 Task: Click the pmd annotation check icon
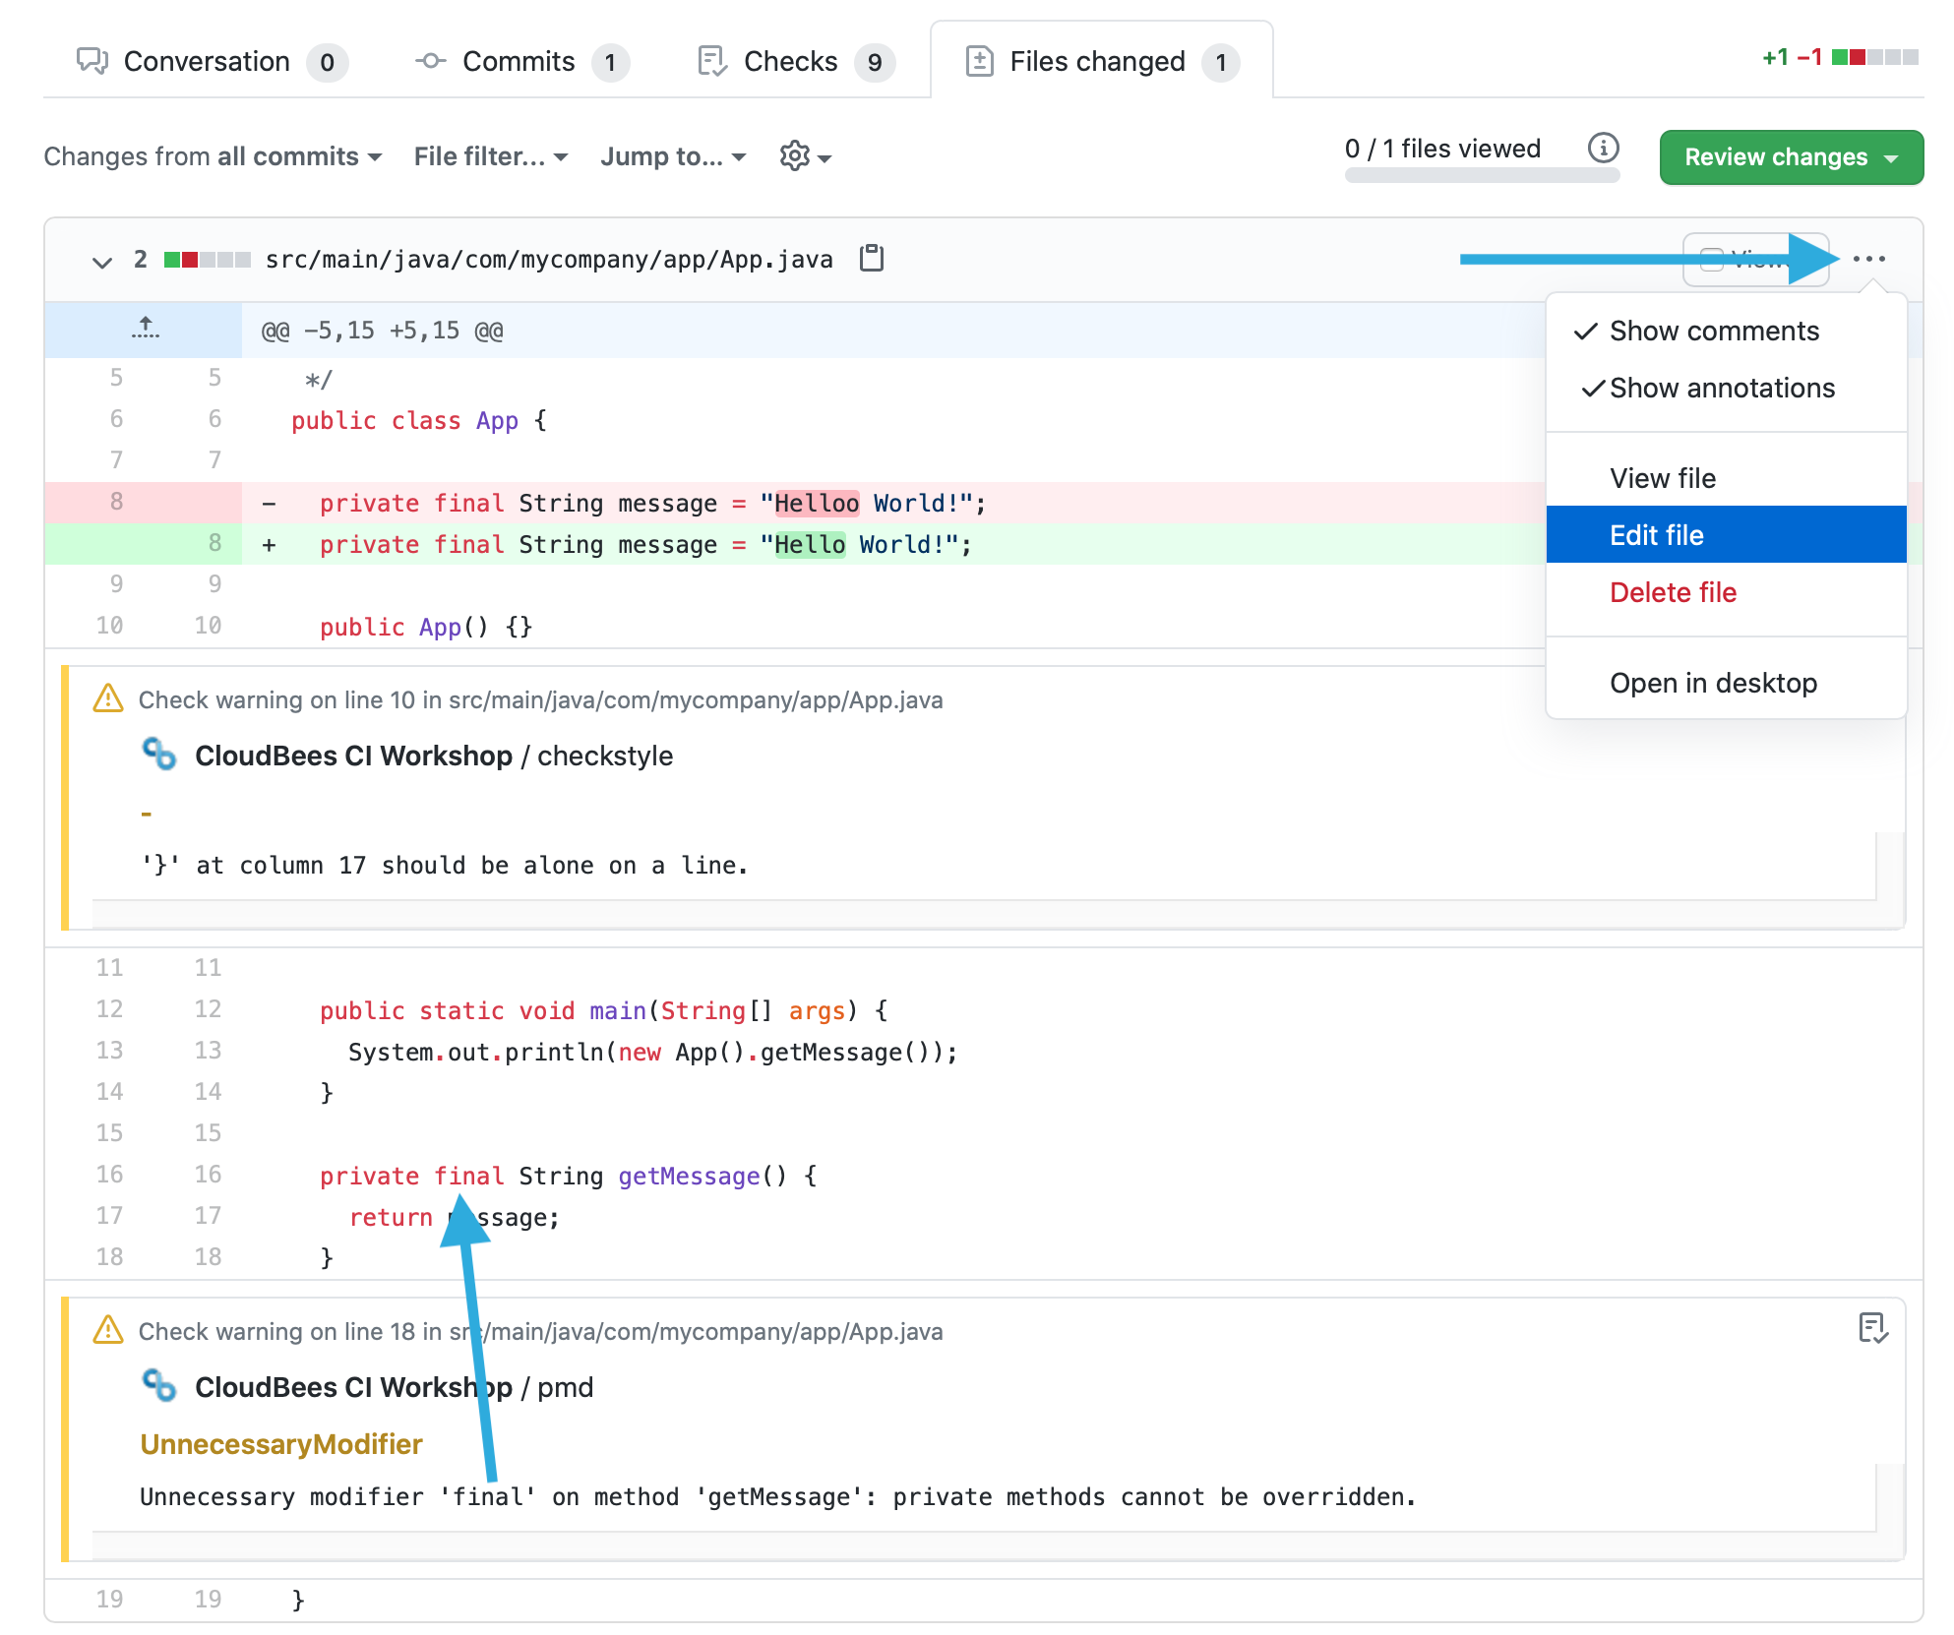pyautogui.click(x=1872, y=1329)
